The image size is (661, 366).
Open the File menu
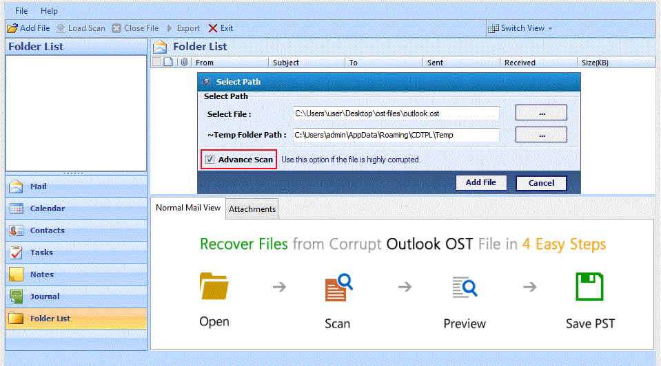pos(21,11)
